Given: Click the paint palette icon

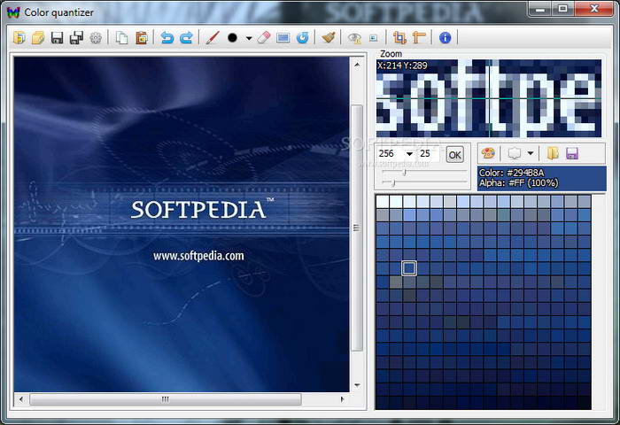Looking at the screenshot, I should pos(488,153).
